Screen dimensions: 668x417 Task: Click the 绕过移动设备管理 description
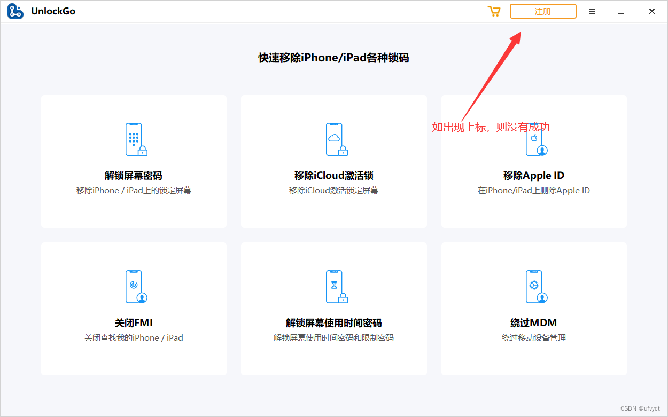(x=534, y=338)
